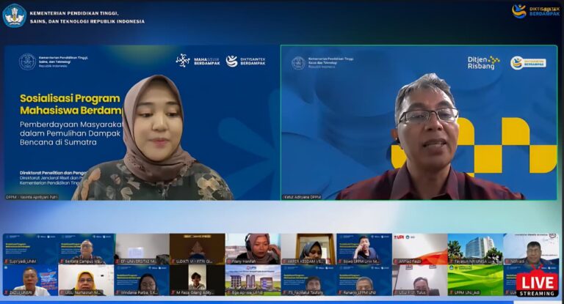Open LPPM UNJ_Adi green background thumbnail

point(476,281)
